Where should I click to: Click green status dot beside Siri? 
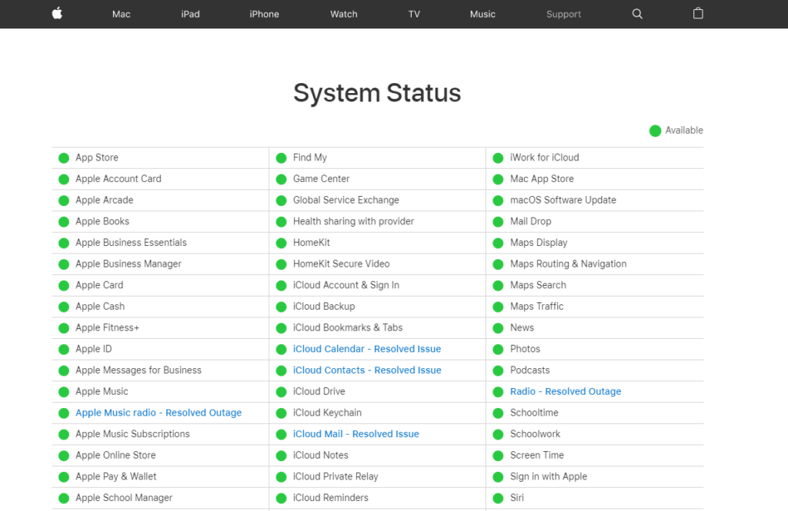(499, 498)
